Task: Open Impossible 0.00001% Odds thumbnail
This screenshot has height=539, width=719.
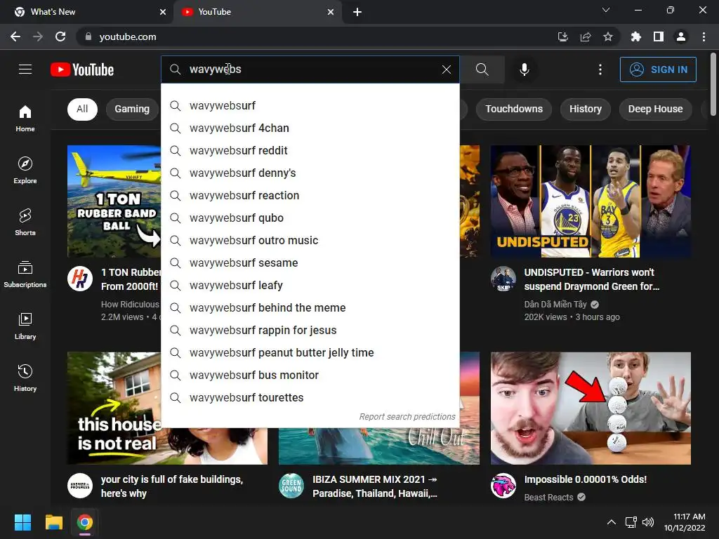Action: coord(591,408)
